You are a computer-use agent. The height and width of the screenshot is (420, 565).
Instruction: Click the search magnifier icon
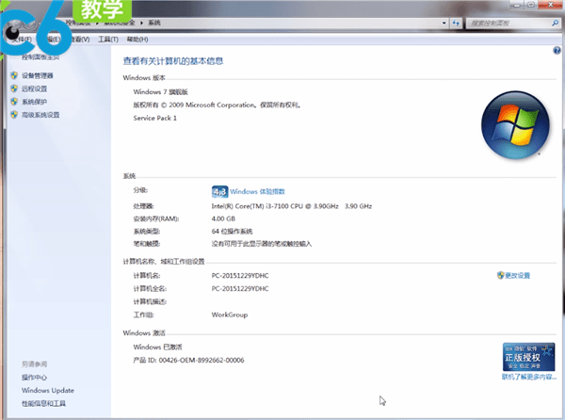tap(555, 23)
